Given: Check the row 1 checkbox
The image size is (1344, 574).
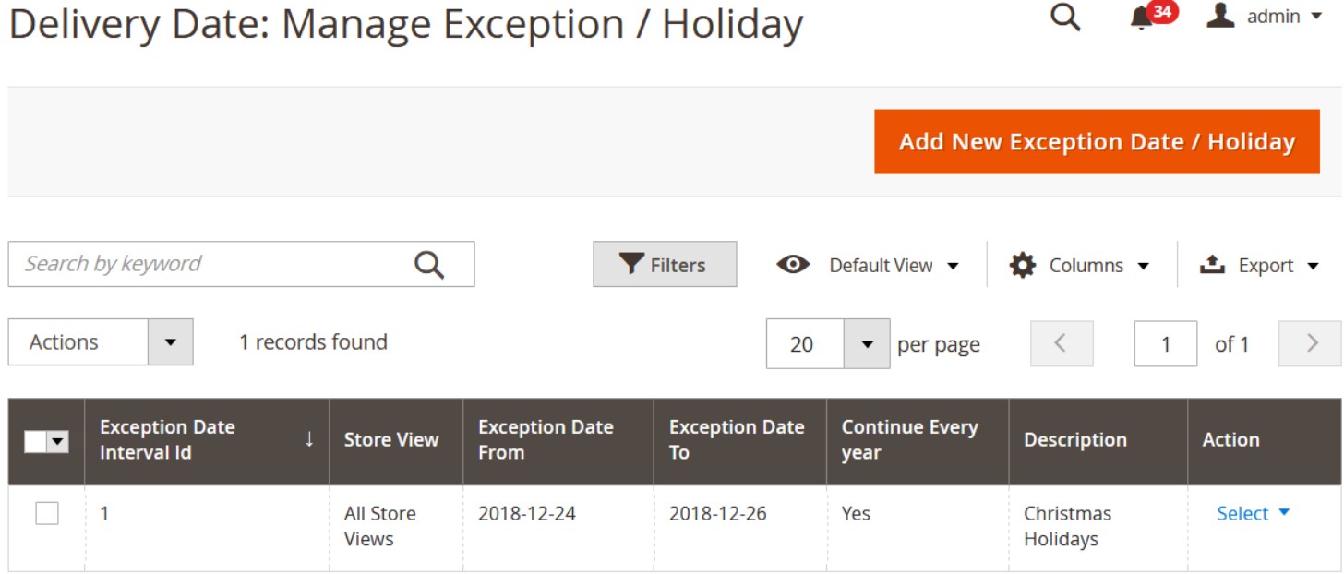Looking at the screenshot, I should point(47,513).
